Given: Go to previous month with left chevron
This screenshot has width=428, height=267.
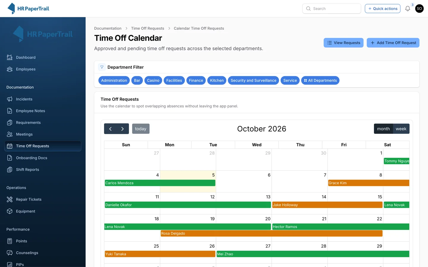Looking at the screenshot, I should (110, 129).
